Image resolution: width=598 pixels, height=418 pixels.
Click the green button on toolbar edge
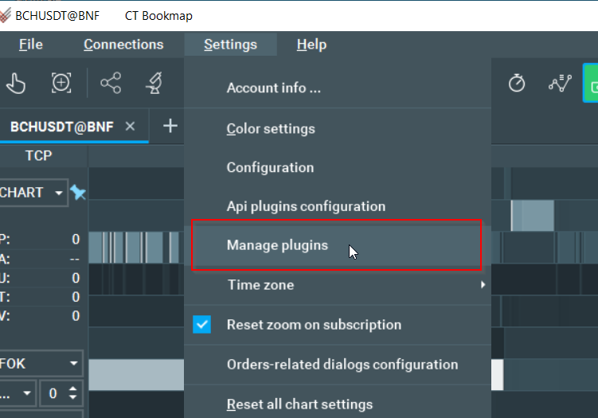tap(590, 83)
